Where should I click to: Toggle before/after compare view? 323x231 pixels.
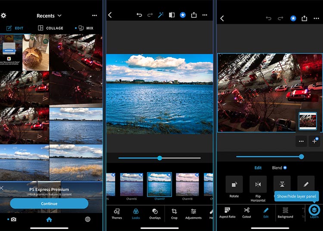tap(172, 15)
